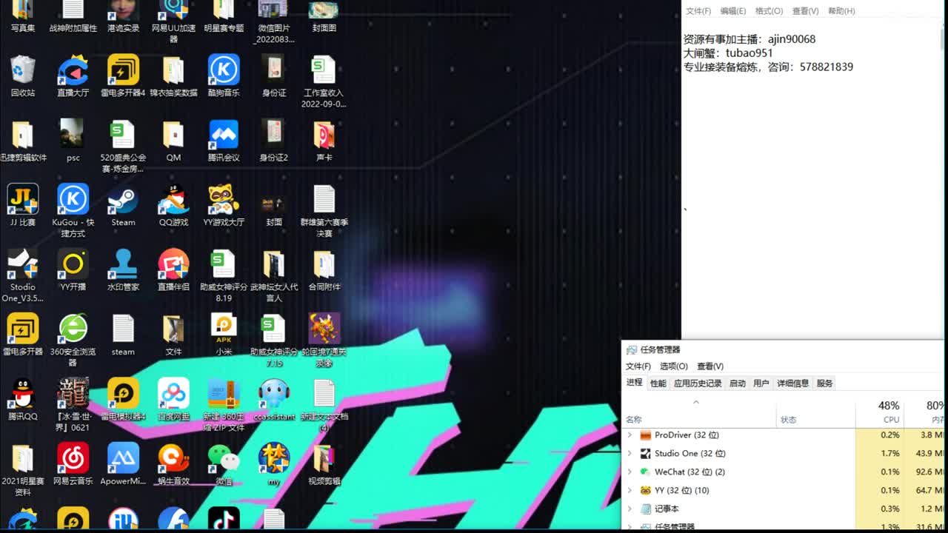This screenshot has height=533, width=948.
Task: Expand the Studio One (32 位) process
Action: 630,454
